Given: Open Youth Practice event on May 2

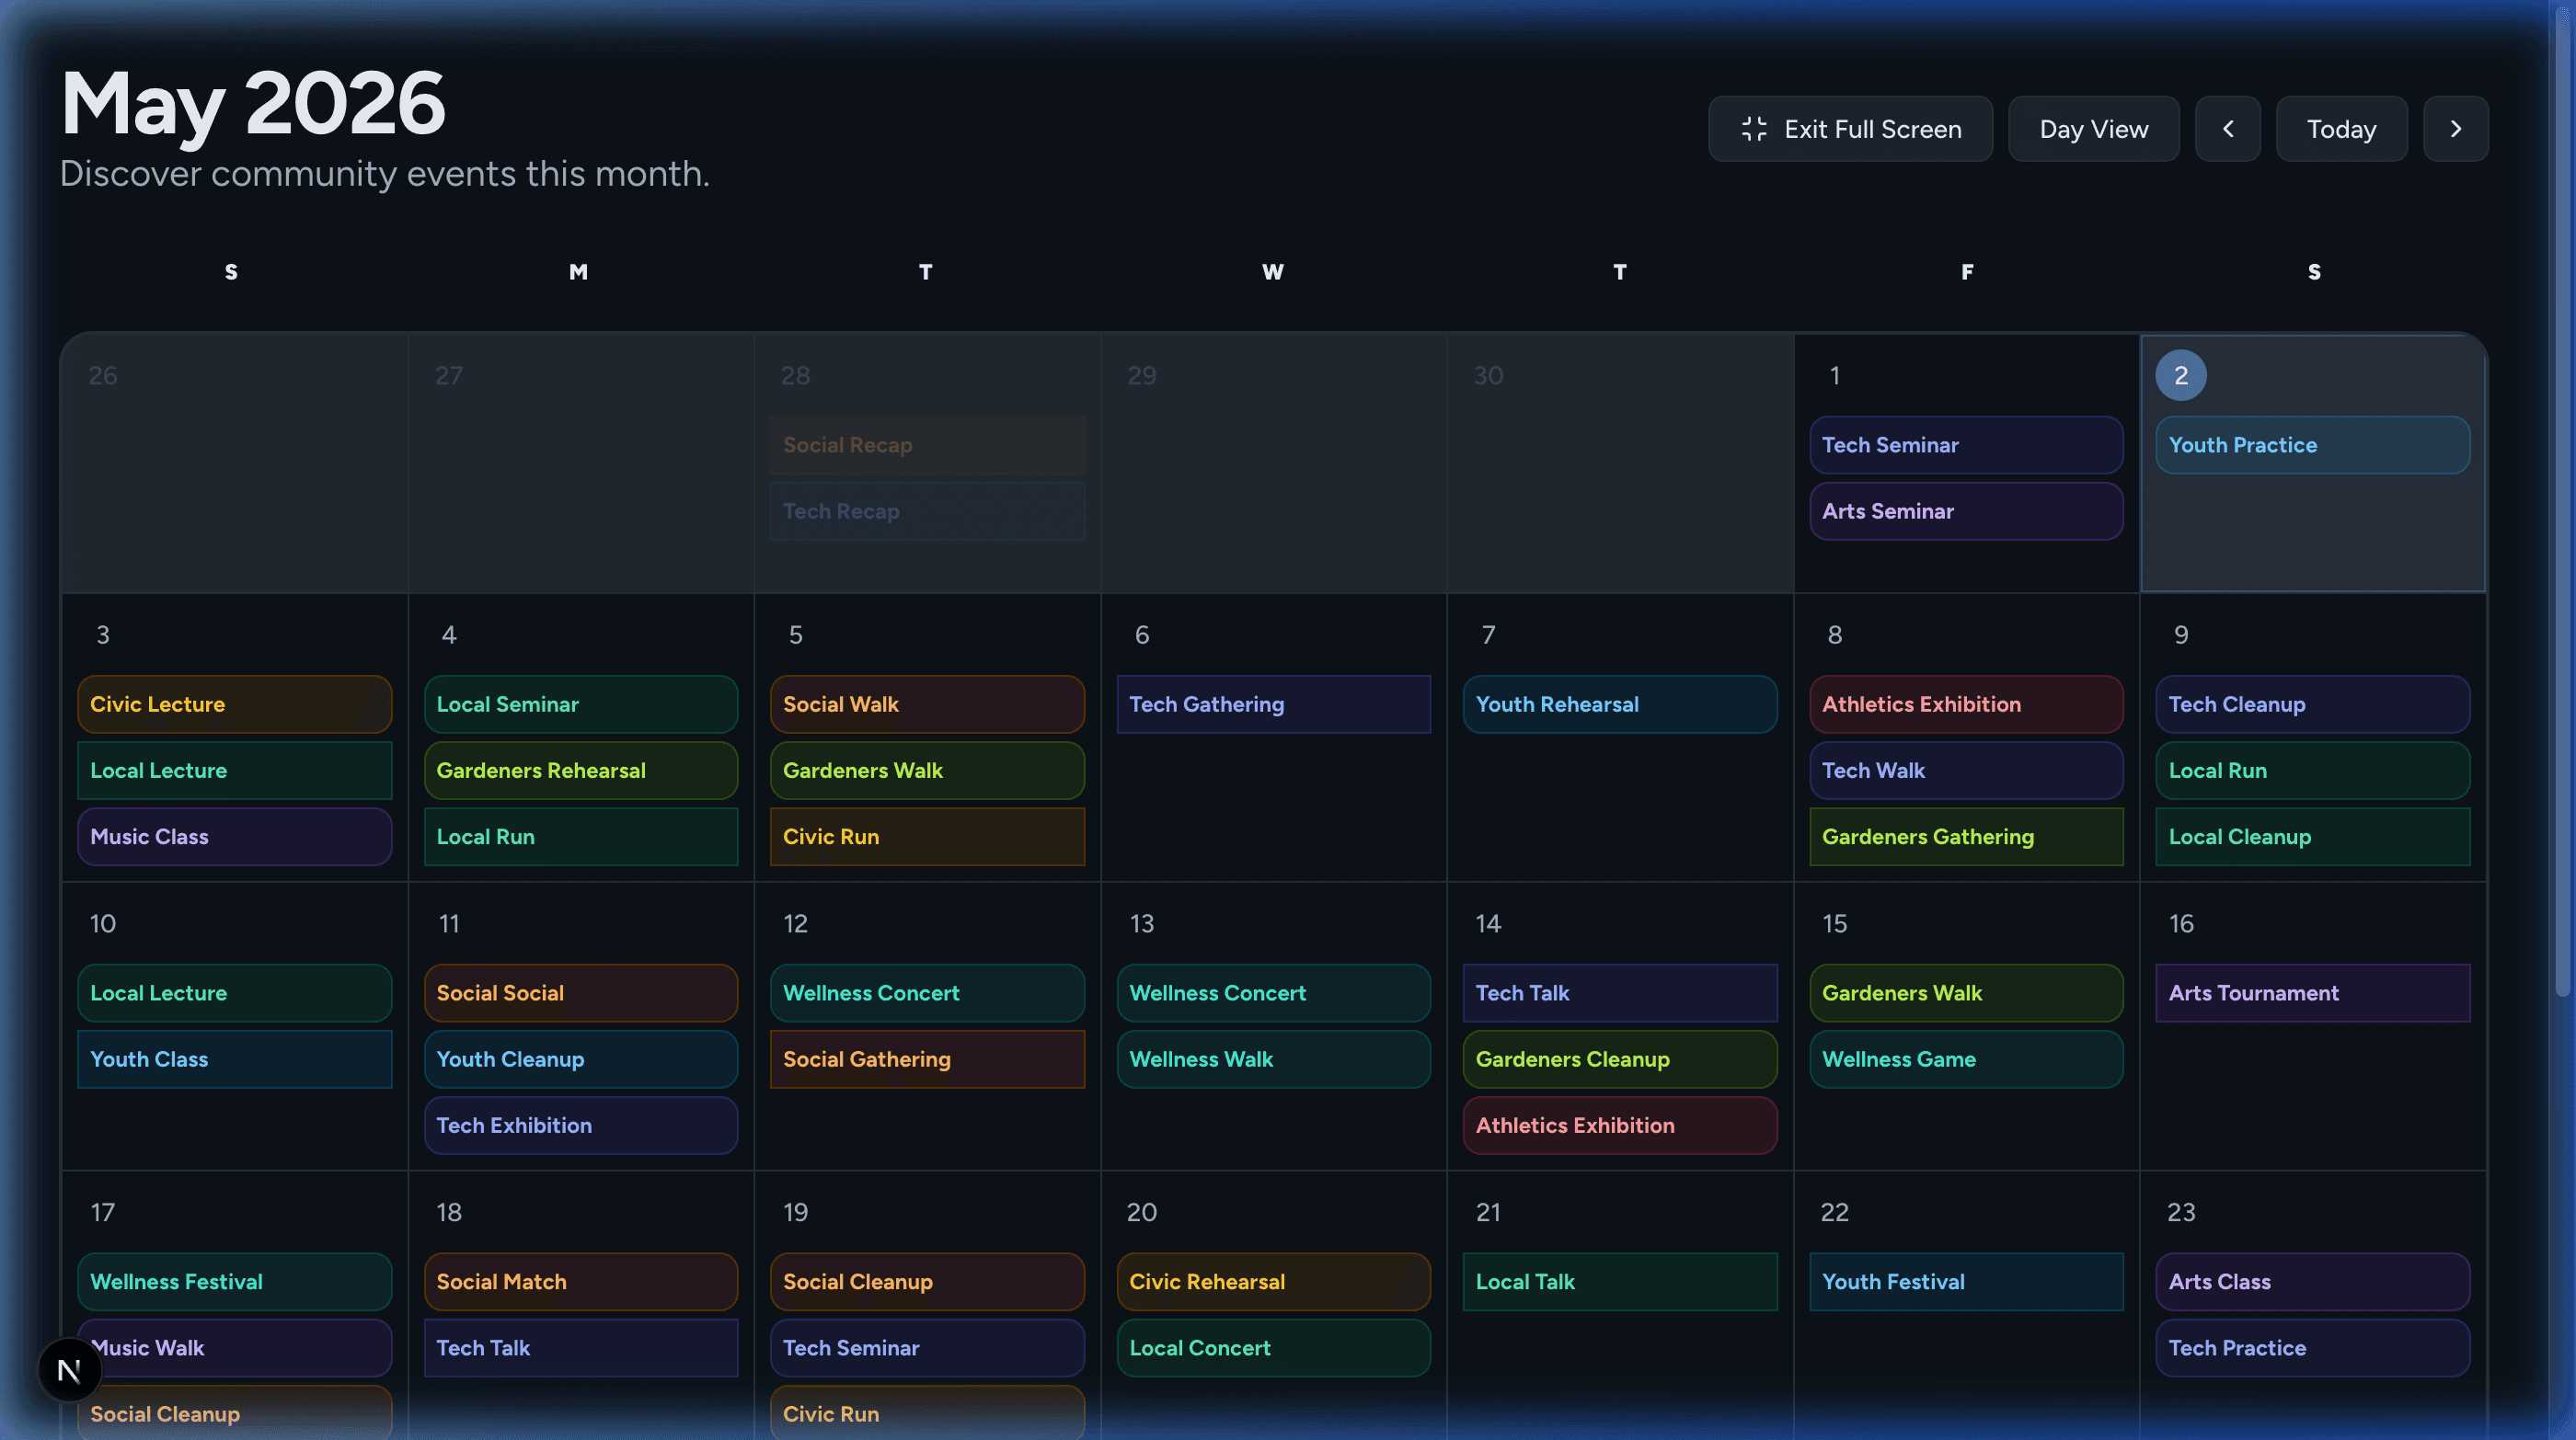Looking at the screenshot, I should 2312,445.
